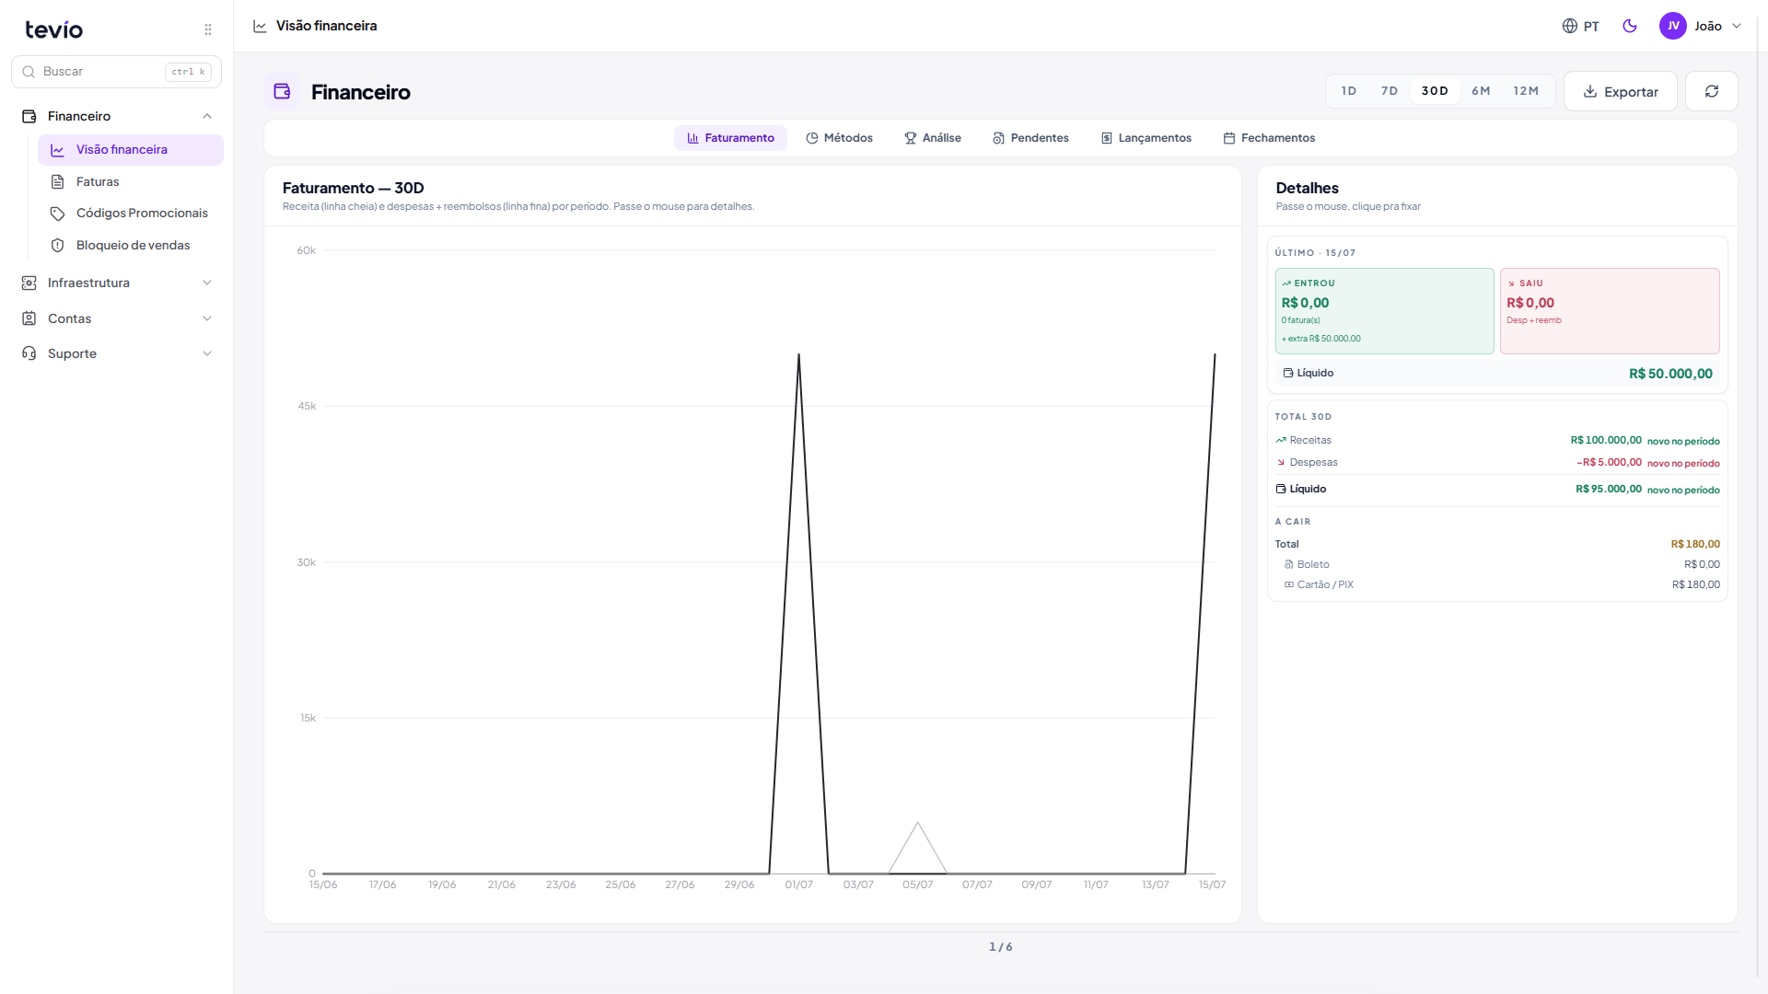
Task: Click the Infraestrutura server icon
Action: coord(29,283)
